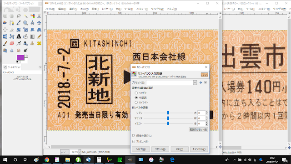Select the Paths tool

point(12,23)
